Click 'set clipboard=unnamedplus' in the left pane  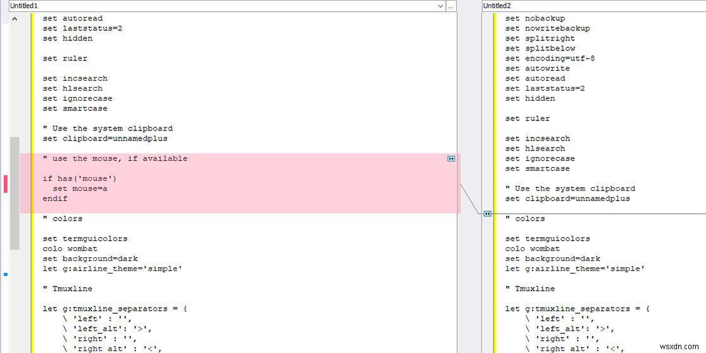click(x=105, y=139)
